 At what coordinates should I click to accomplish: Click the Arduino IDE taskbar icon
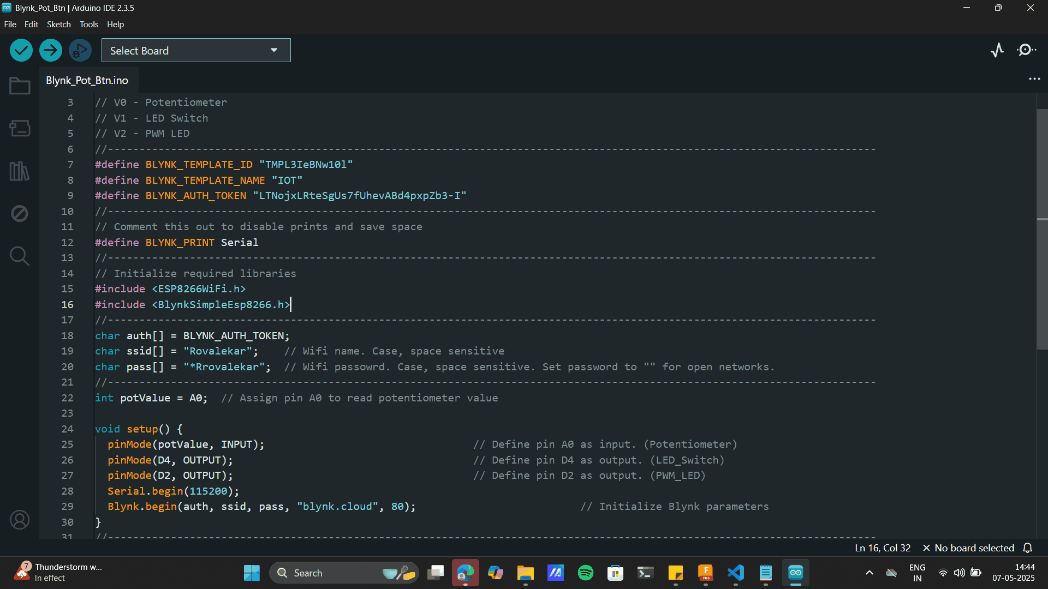pyautogui.click(x=796, y=573)
